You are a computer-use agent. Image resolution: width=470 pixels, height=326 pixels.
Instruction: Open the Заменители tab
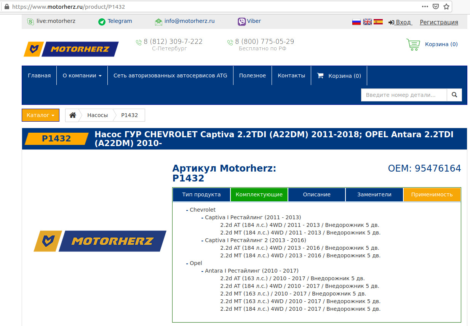[x=374, y=194]
